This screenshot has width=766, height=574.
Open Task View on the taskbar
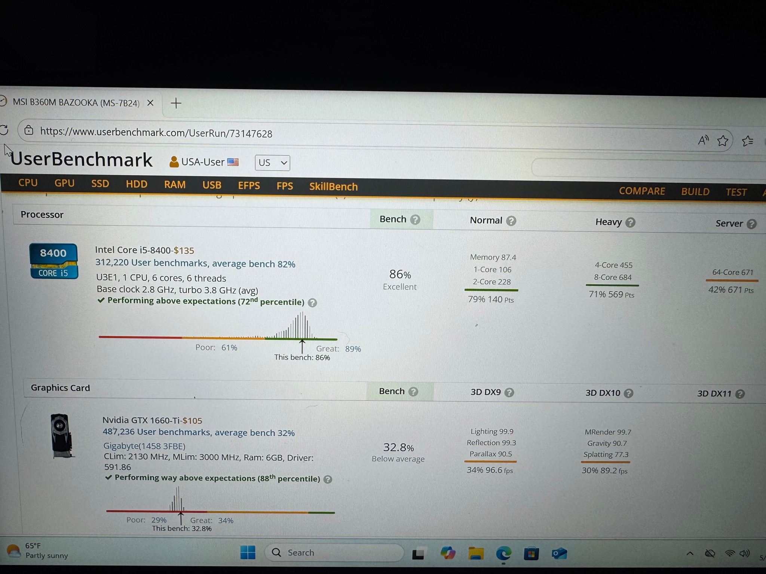pos(418,554)
